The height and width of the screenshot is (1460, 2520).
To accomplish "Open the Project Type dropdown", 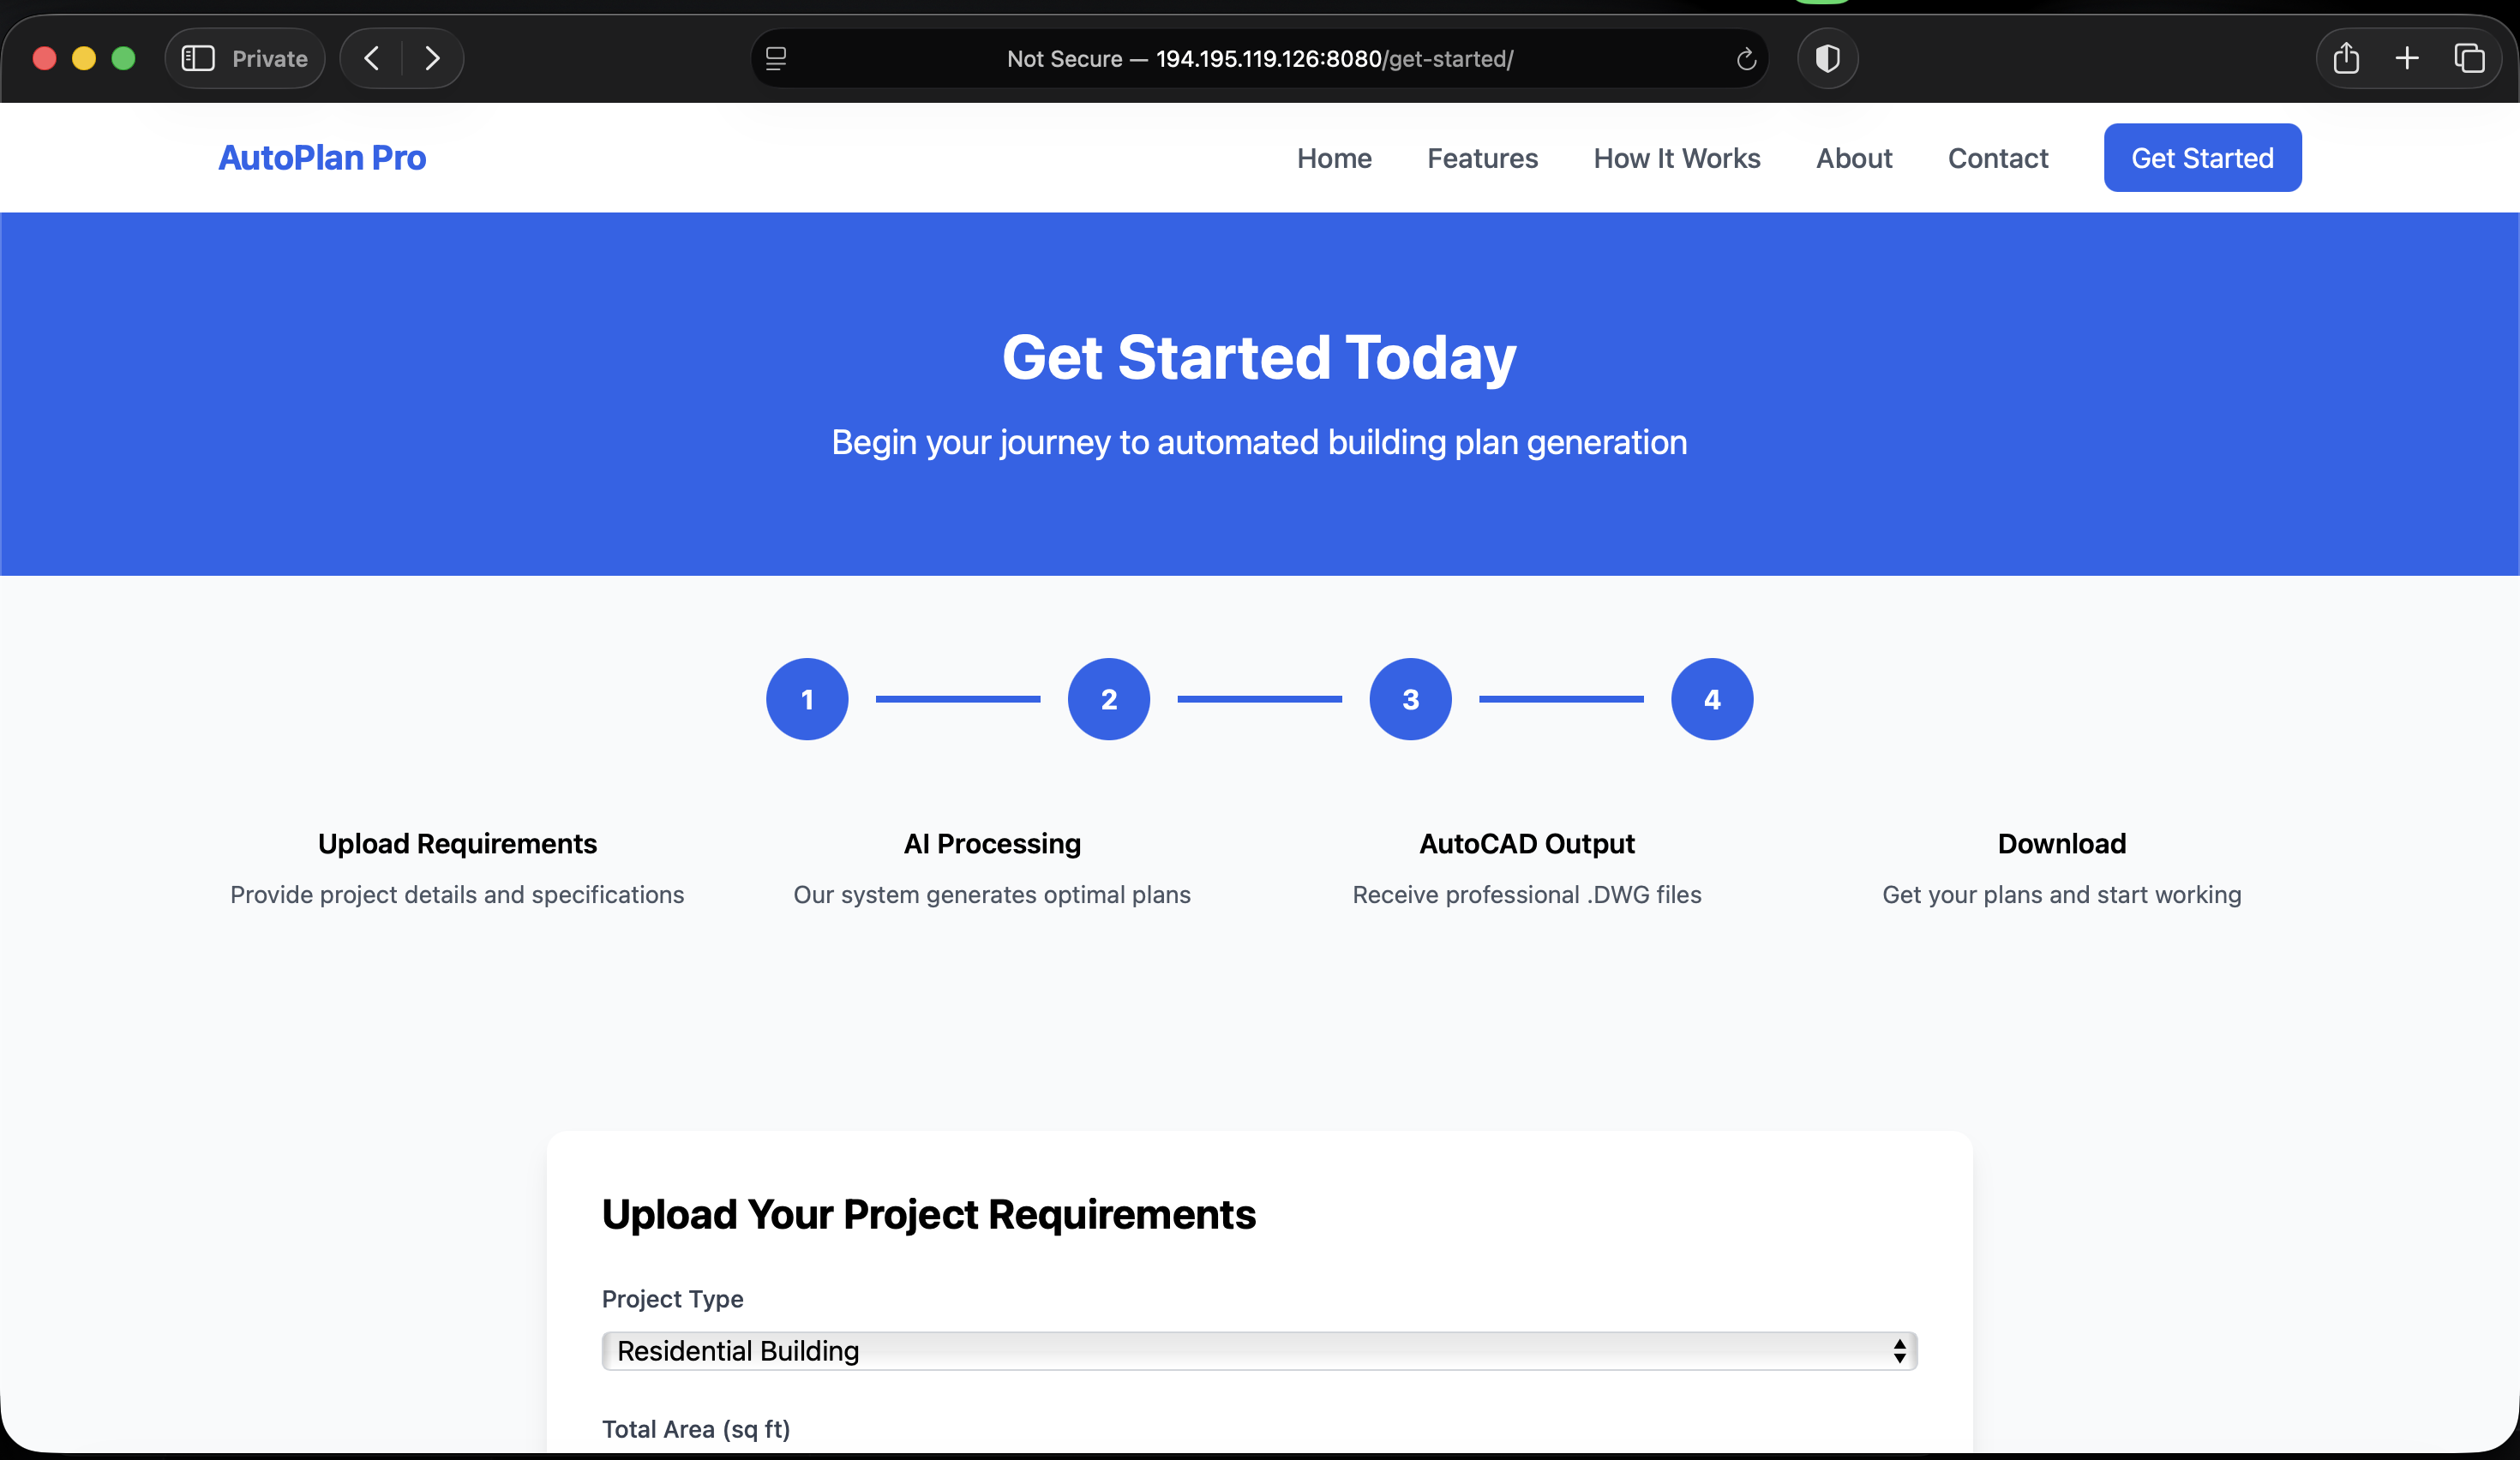I will pos(1258,1351).
